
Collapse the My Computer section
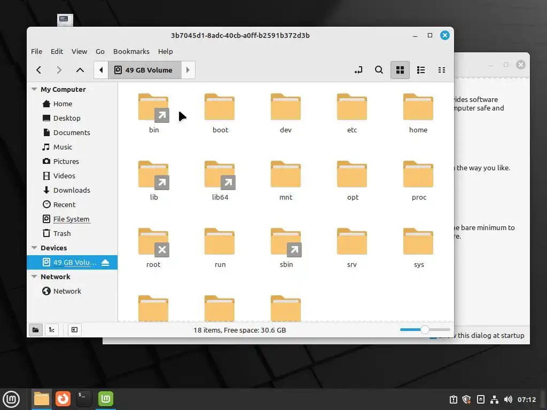(34, 89)
